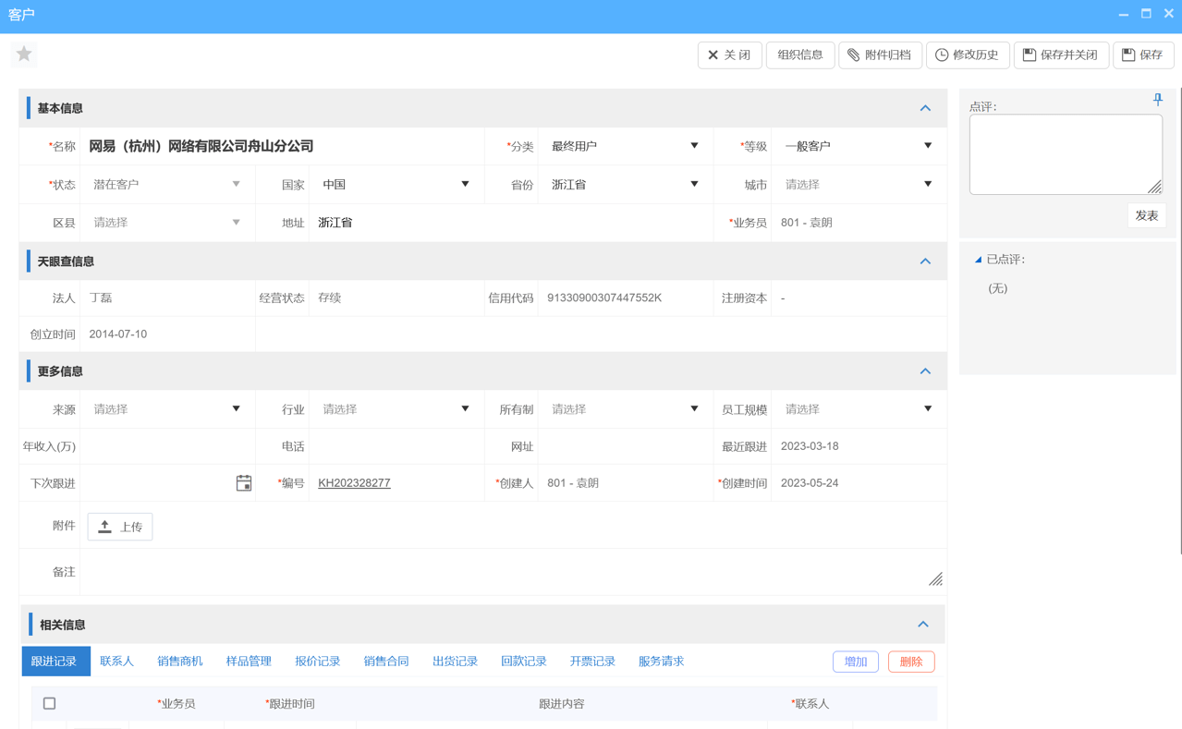Open the 下次跟进 date picker calendar

coord(243,482)
